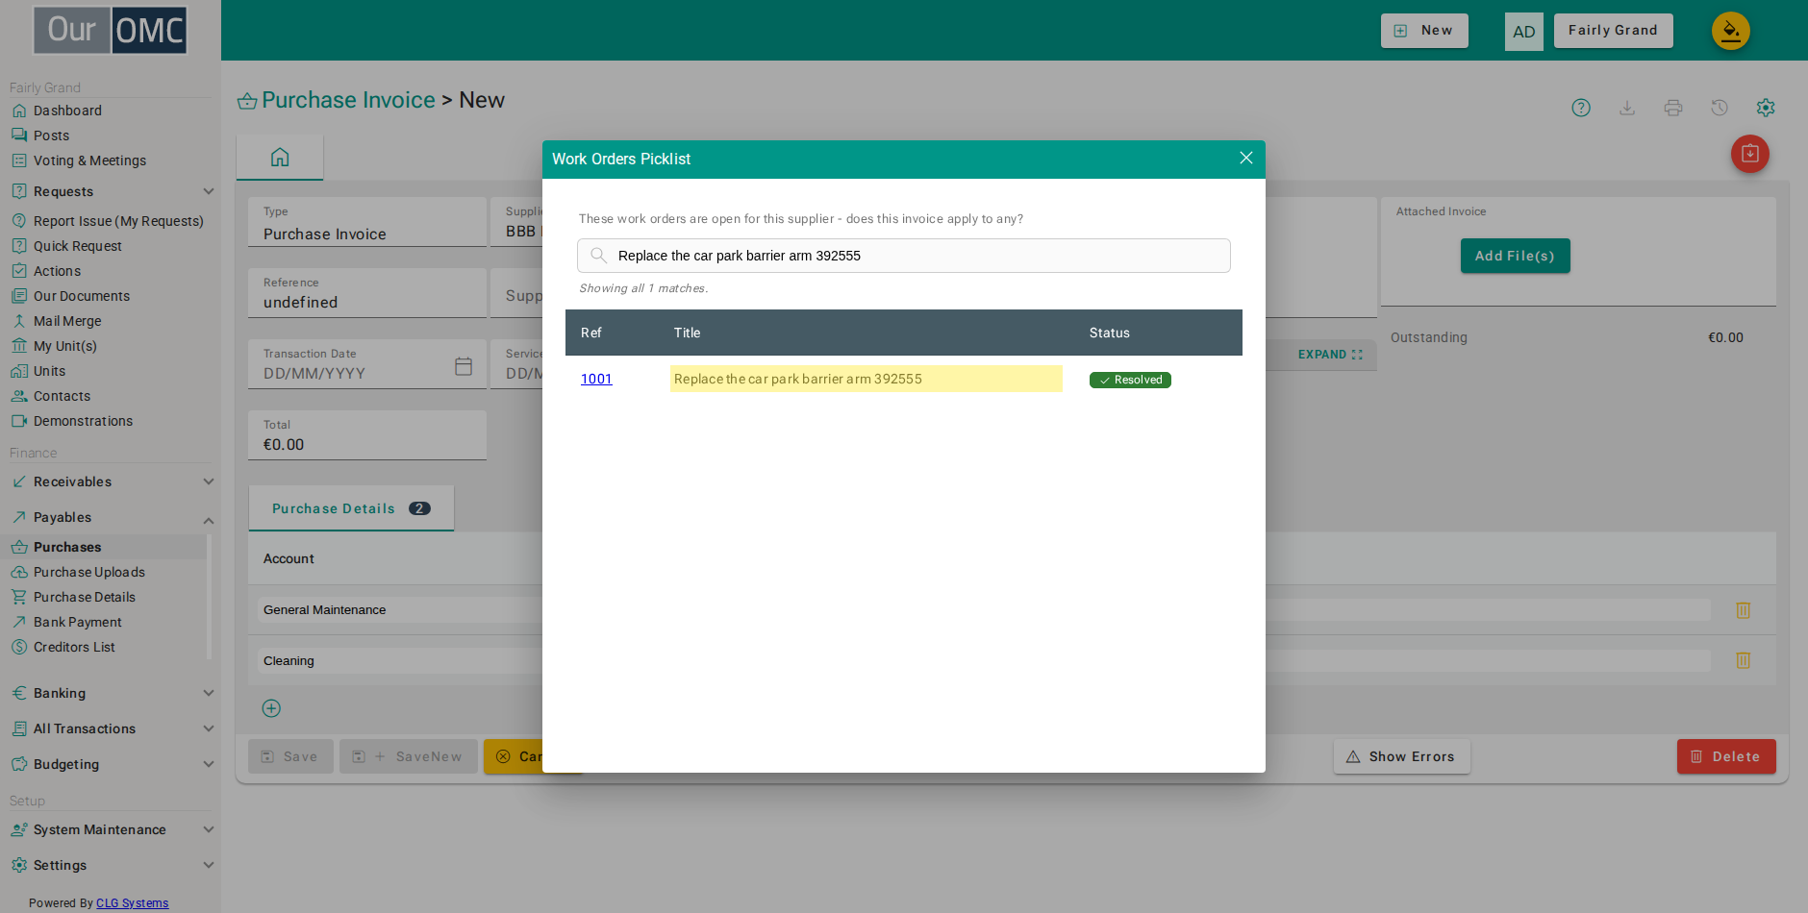Click the Show Errors button

(x=1402, y=756)
